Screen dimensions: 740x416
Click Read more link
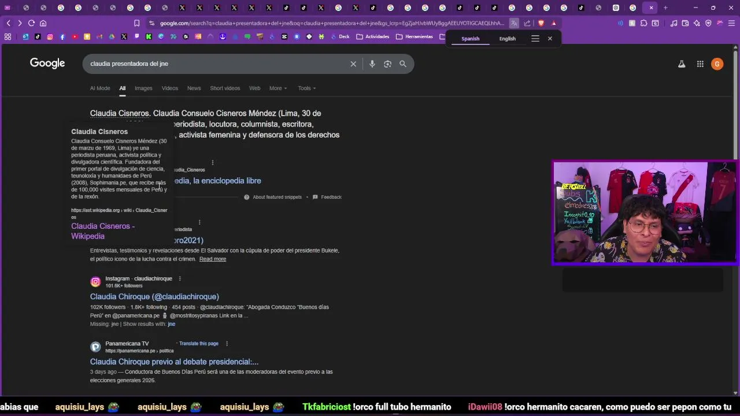[213, 259]
